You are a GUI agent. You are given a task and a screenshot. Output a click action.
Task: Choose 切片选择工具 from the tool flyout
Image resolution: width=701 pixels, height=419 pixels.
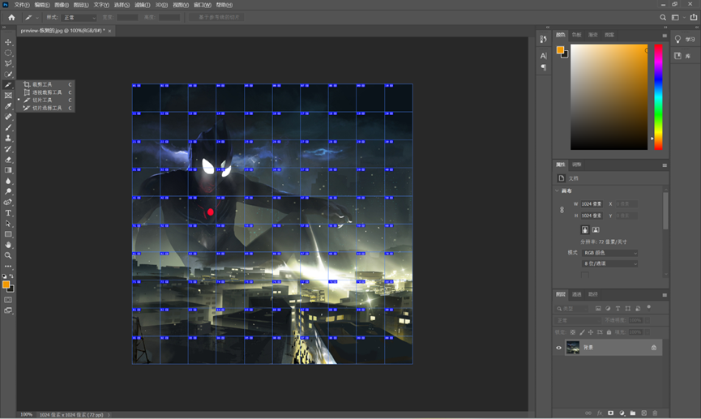[x=46, y=108]
